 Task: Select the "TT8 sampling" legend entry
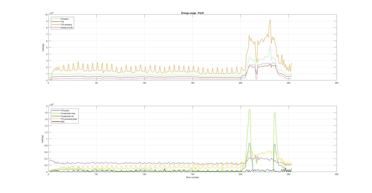point(62,25)
